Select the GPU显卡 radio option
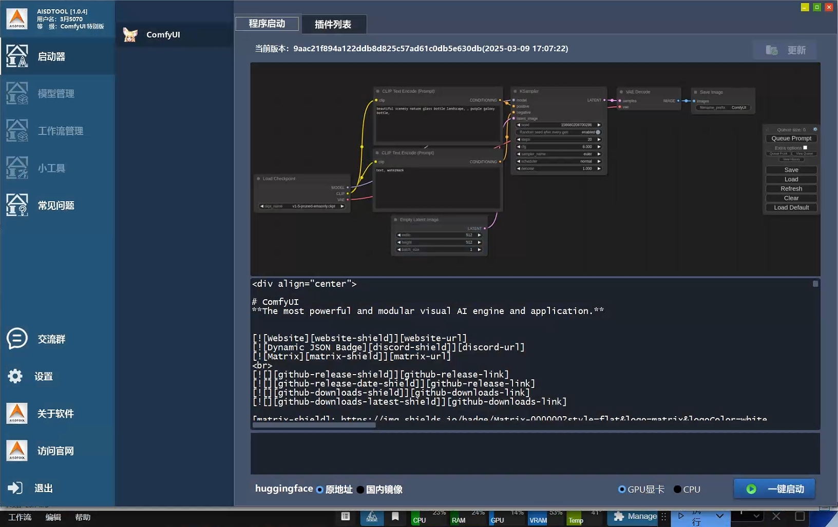Screen dimensions: 838x527 point(622,490)
